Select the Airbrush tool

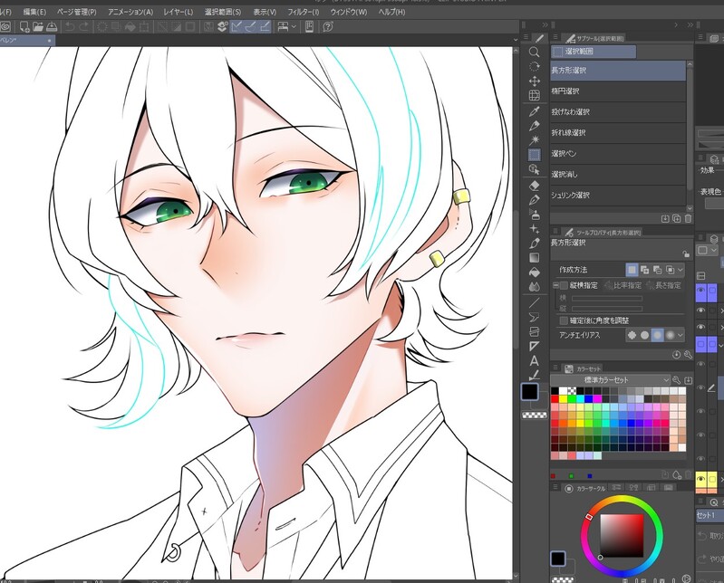tap(535, 215)
